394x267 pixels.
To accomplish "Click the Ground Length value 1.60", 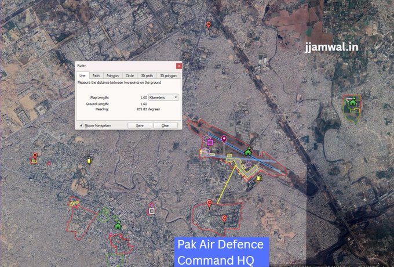I will 144,104.
